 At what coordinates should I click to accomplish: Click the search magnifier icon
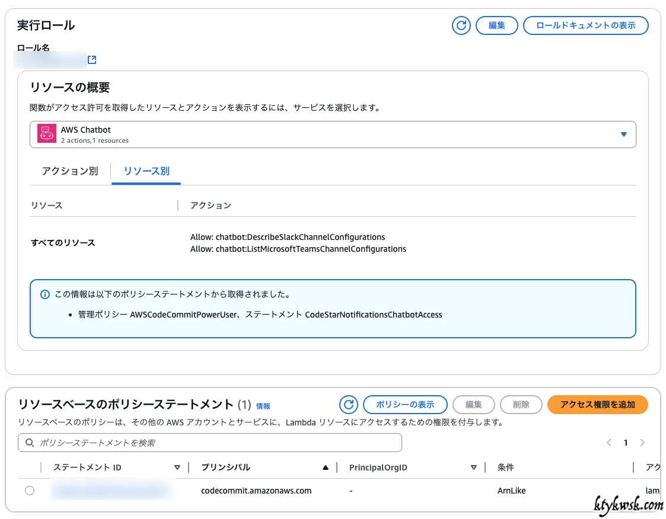pyautogui.click(x=30, y=443)
